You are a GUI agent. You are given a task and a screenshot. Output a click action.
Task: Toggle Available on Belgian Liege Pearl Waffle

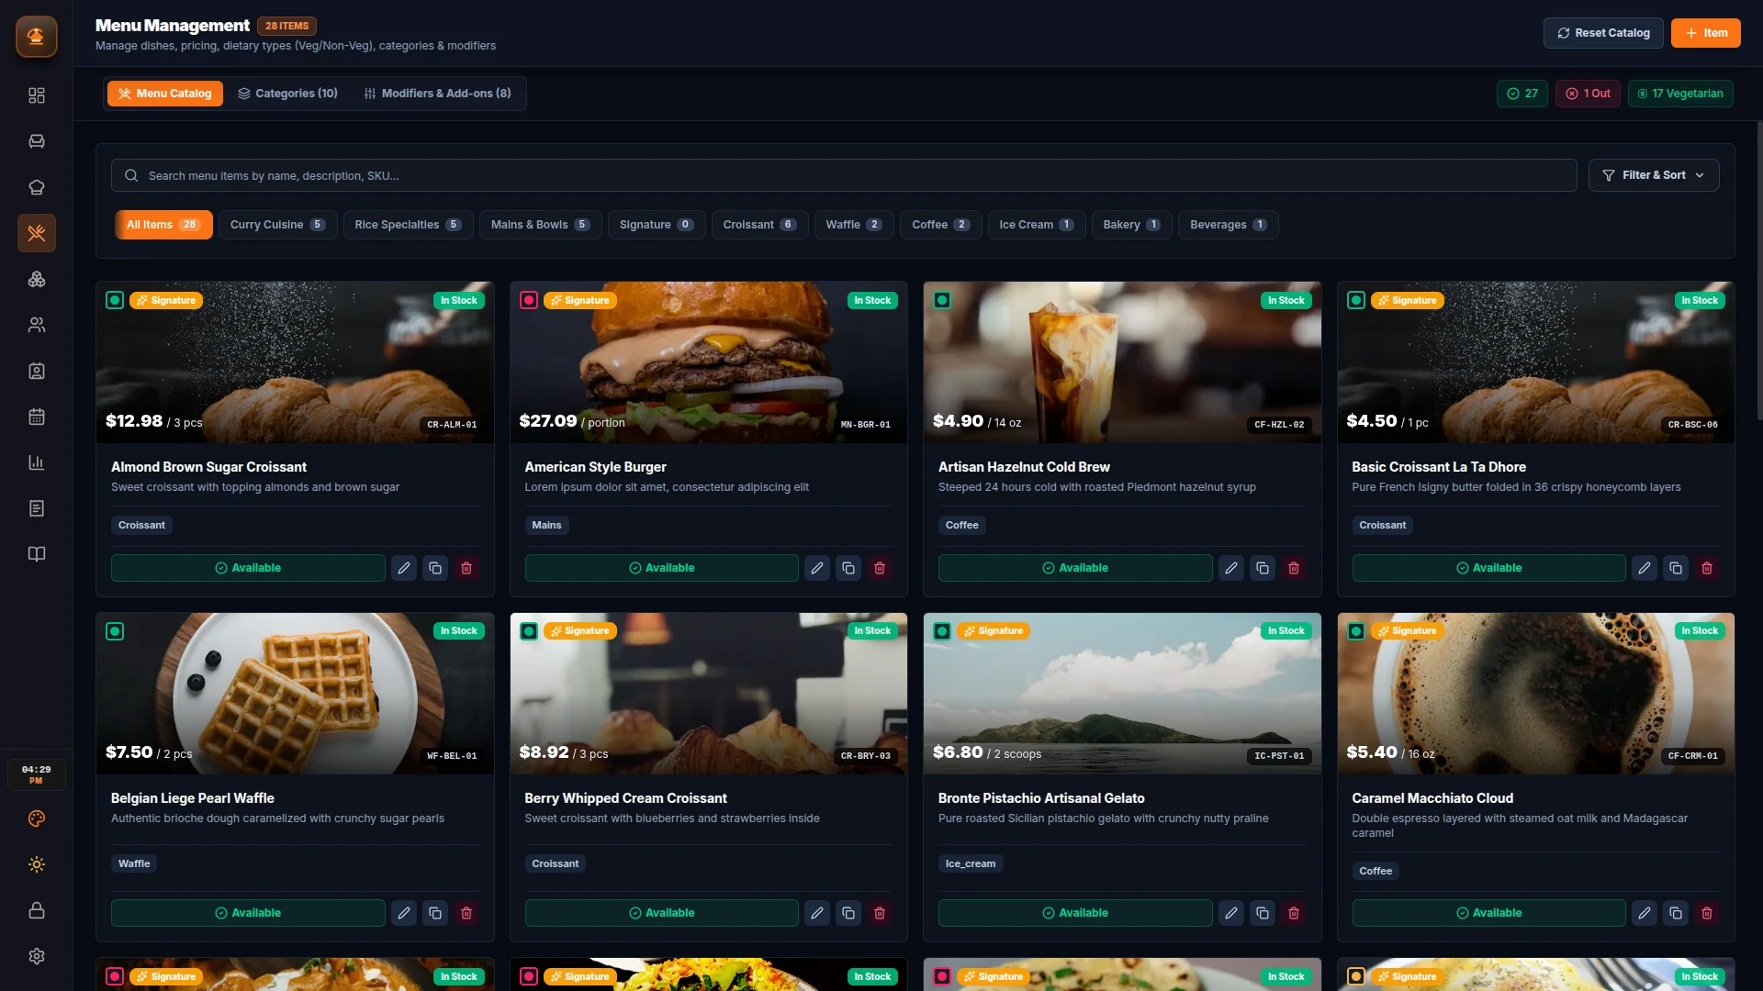[x=248, y=913]
